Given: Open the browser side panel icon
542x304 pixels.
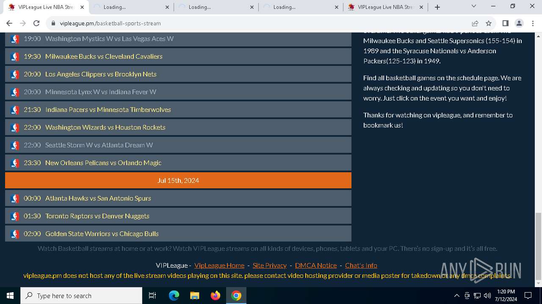Looking at the screenshot, I should point(505,23).
